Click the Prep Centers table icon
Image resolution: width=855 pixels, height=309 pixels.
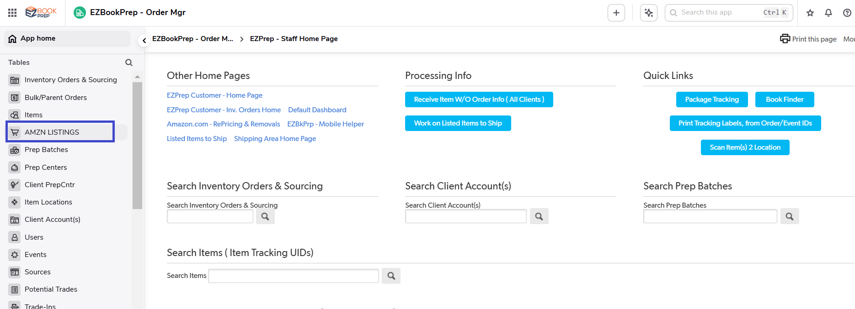click(15, 168)
